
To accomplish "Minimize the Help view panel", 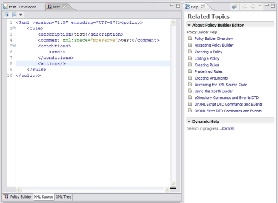I will coord(266,5).
